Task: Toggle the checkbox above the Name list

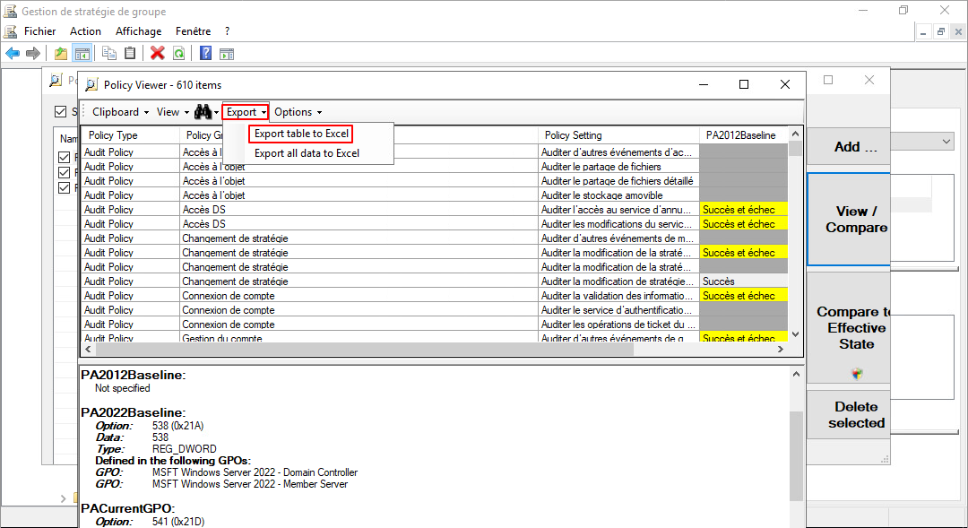Action: click(60, 112)
